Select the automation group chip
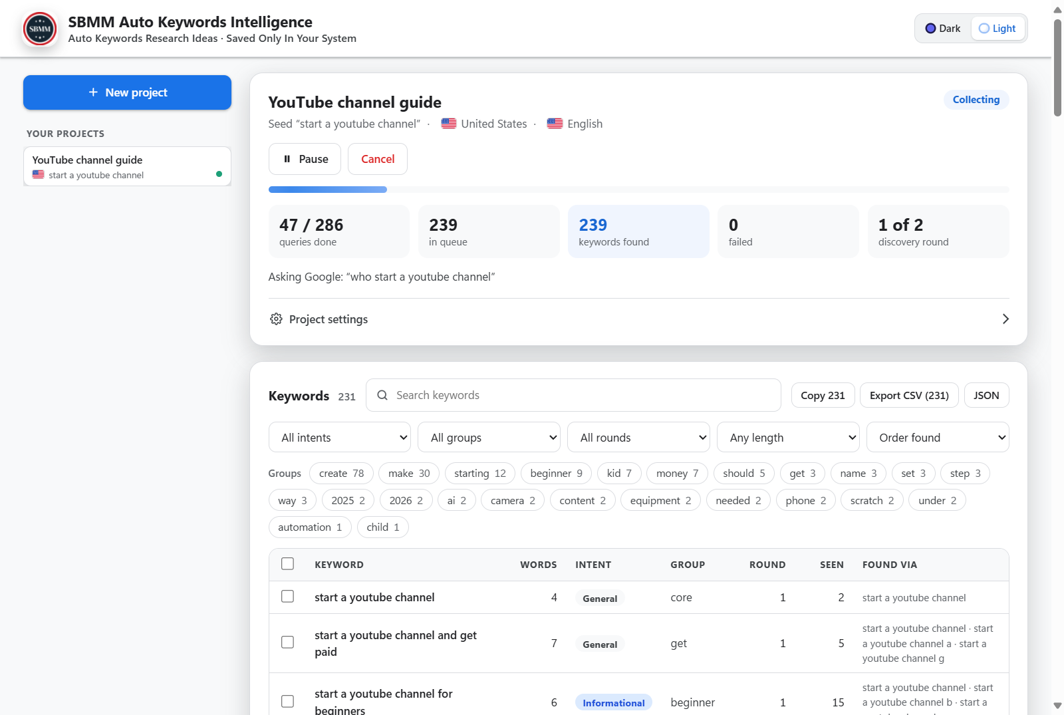 click(310, 527)
